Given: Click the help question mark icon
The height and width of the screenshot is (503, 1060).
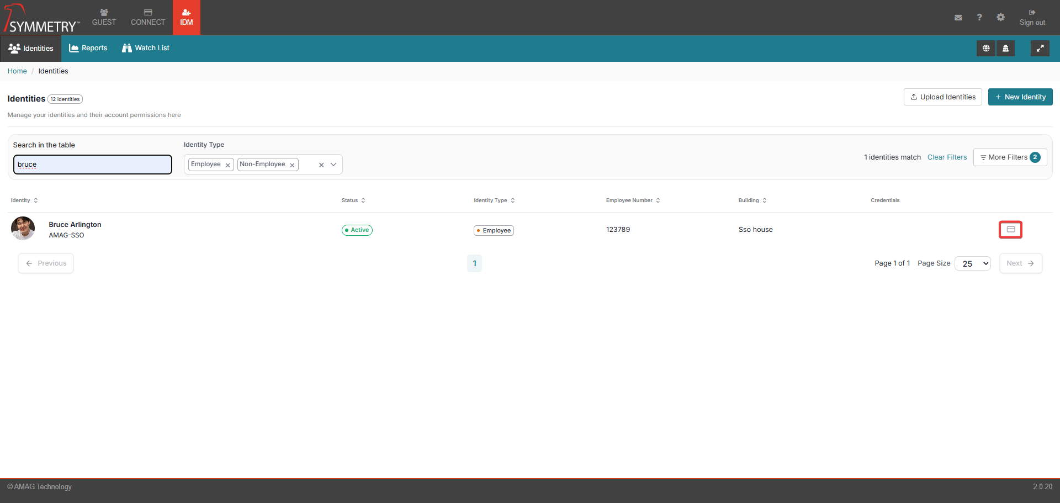Looking at the screenshot, I should (x=979, y=18).
